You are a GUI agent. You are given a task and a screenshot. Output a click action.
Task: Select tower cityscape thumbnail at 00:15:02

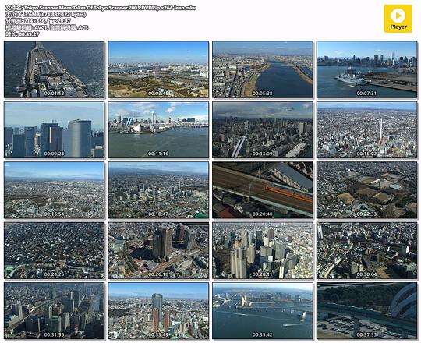[x=366, y=130]
